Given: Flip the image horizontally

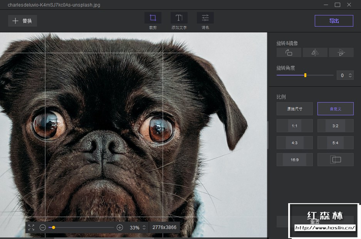Looking at the screenshot, I should click(x=315, y=52).
